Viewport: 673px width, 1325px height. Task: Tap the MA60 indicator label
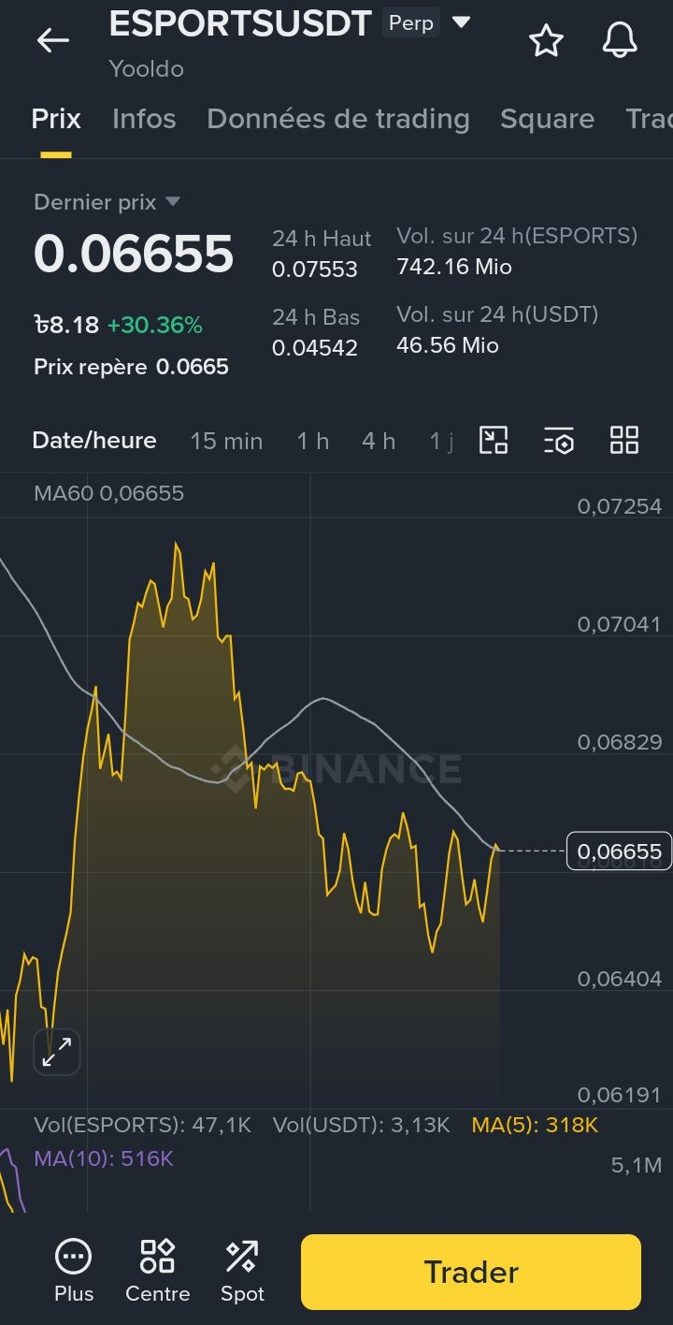coord(108,493)
